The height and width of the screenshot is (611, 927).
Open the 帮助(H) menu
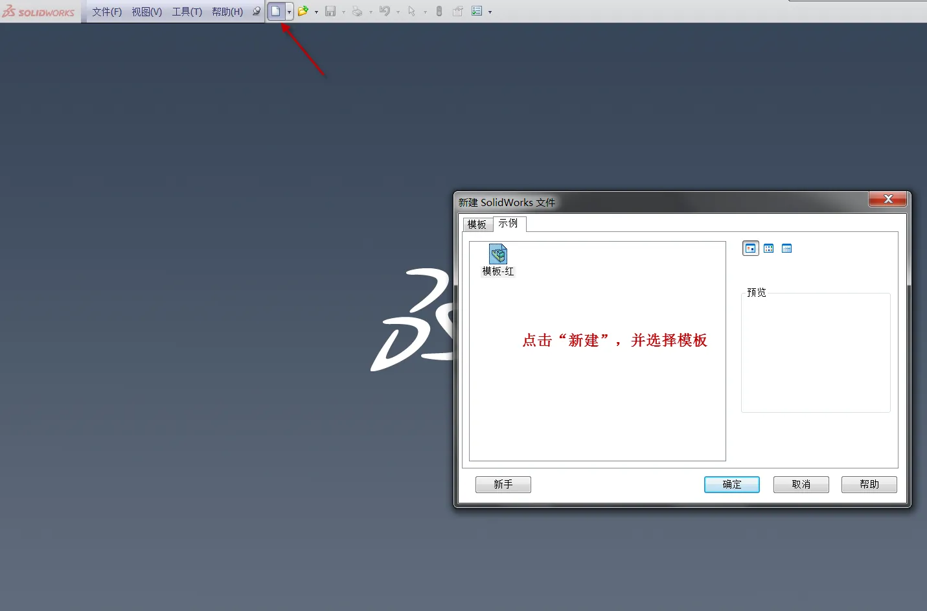coord(227,12)
